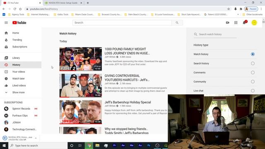
Task: Go to Home in the sidebar
Action: 21,33
